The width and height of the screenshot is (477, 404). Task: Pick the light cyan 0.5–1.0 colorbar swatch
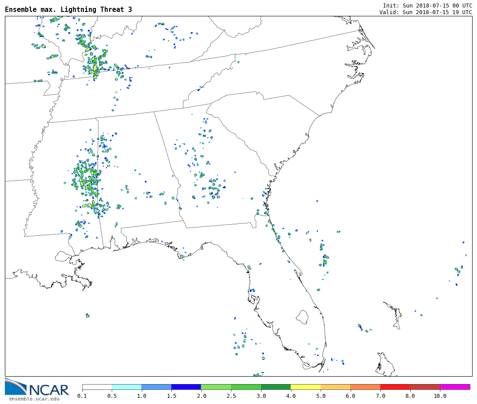tap(127, 387)
